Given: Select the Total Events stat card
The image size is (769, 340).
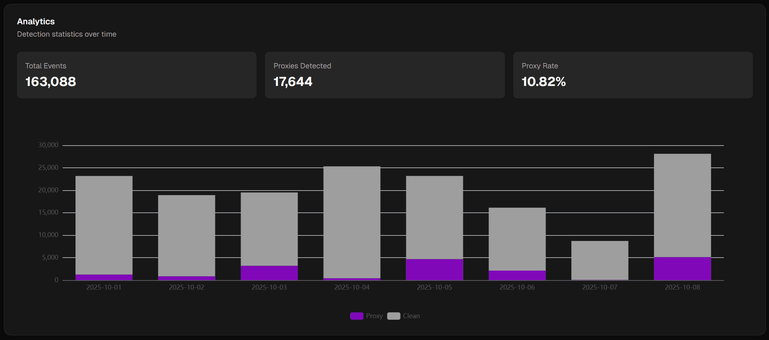Looking at the screenshot, I should tap(137, 75).
